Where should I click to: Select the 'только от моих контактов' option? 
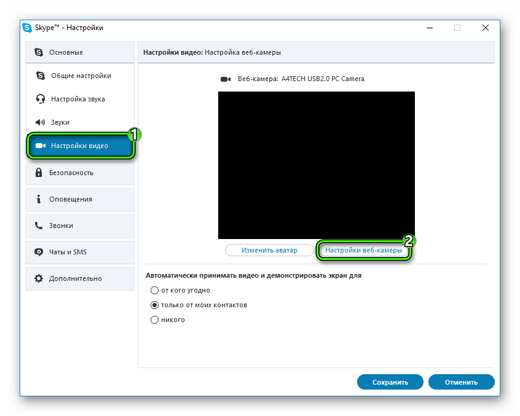coord(154,305)
